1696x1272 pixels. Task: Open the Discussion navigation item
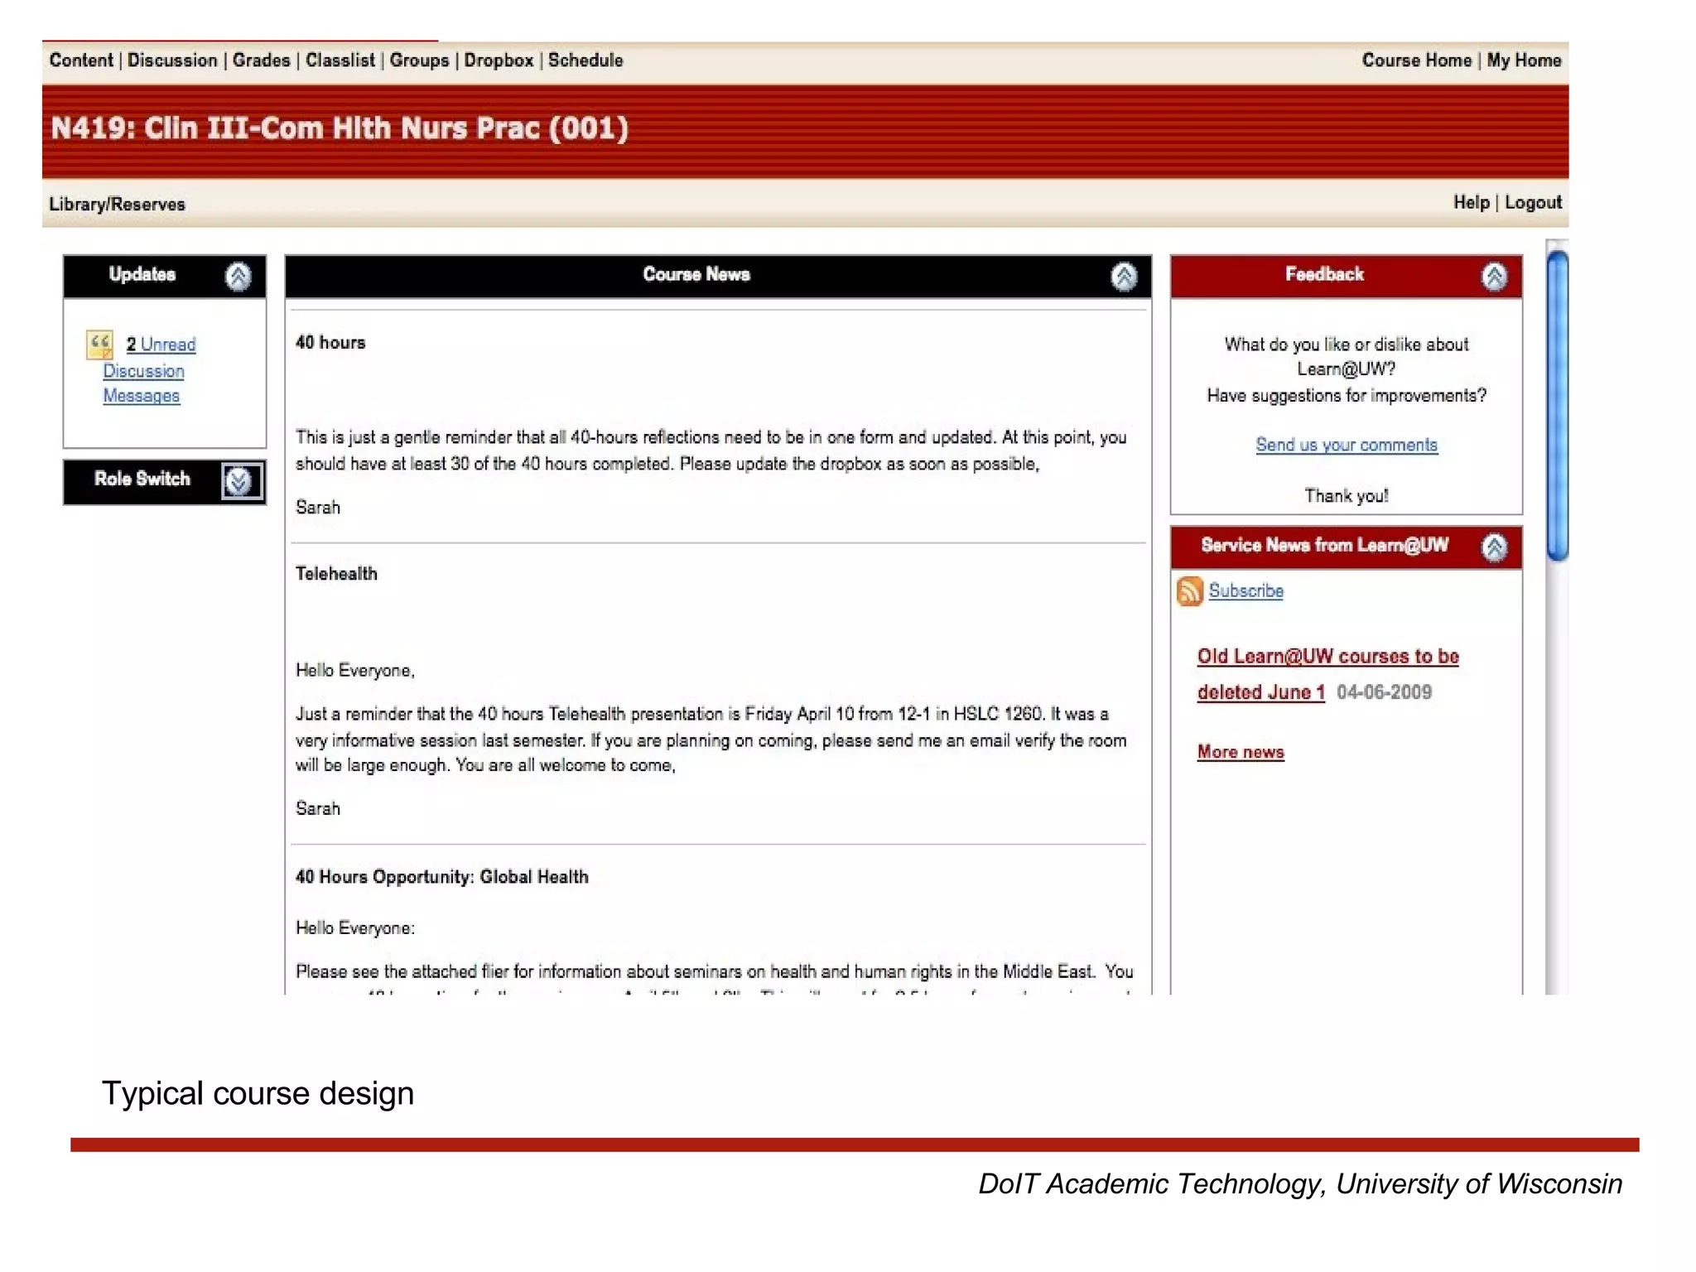pos(172,60)
